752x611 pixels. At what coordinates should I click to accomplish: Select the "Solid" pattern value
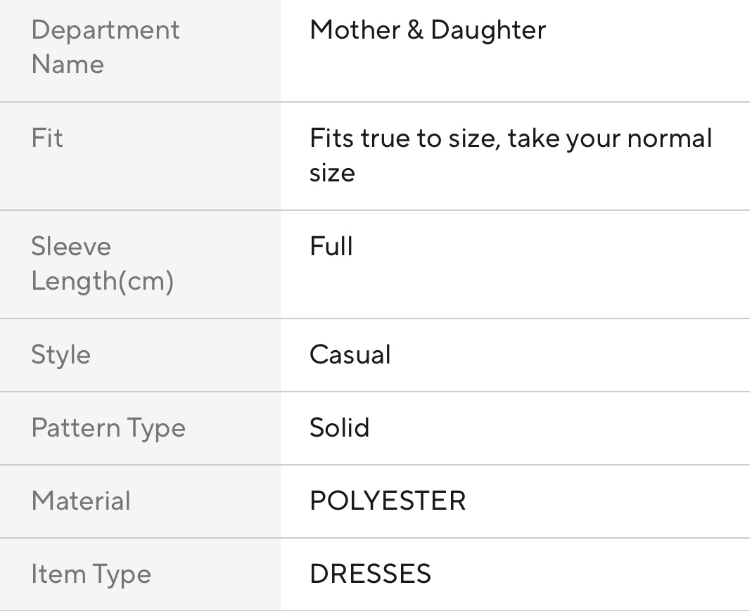click(x=339, y=428)
